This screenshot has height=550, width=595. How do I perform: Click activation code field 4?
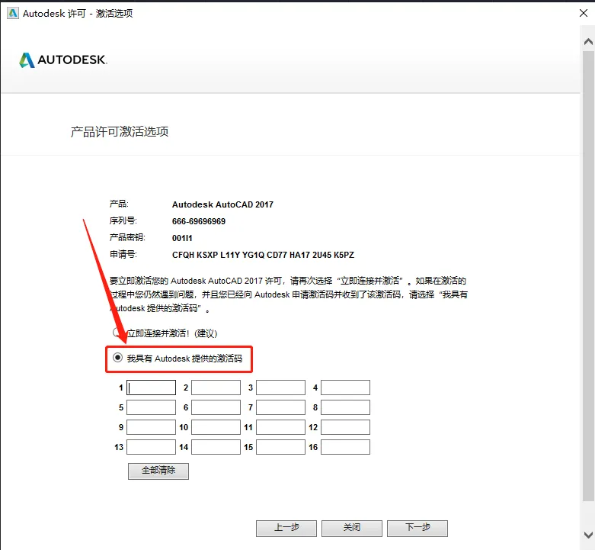coord(345,388)
